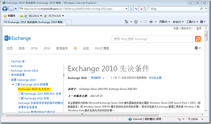The width and height of the screenshot is (211, 124).
Task: Click the privacy report icon in status bar
Action: (x=179, y=119)
